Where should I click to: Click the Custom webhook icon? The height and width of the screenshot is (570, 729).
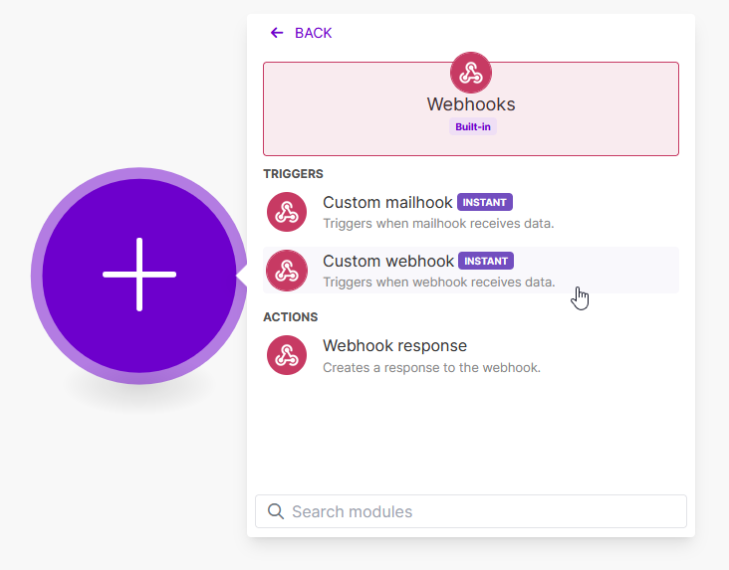(287, 271)
